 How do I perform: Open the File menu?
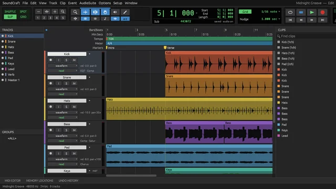25,3
